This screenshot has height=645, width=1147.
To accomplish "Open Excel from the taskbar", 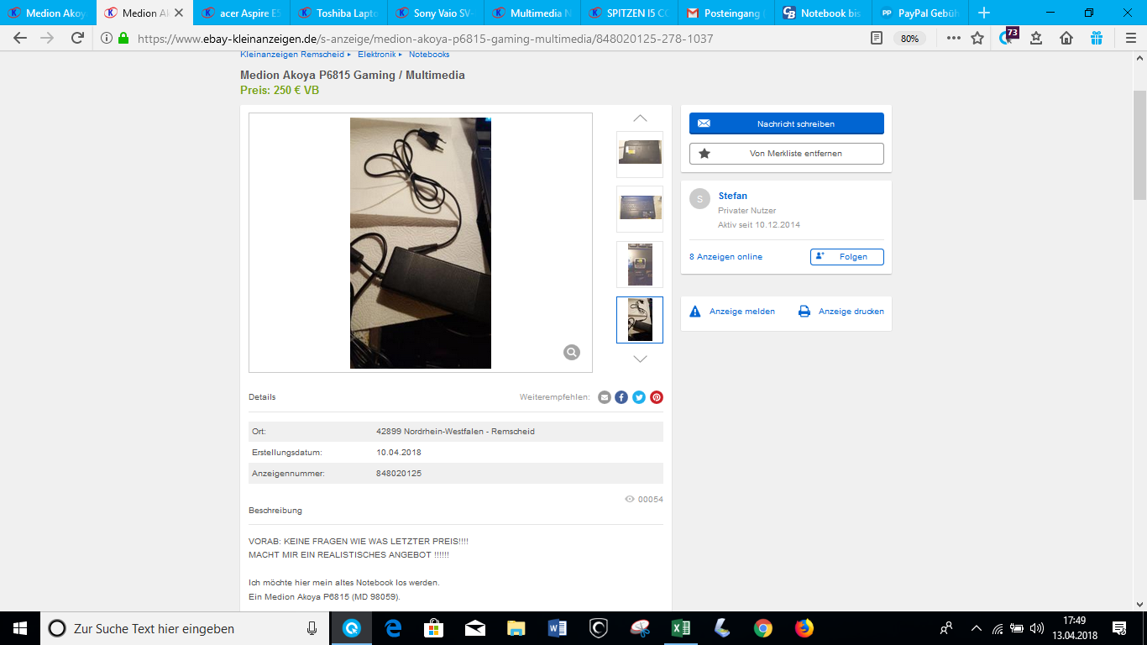I will coord(681,628).
